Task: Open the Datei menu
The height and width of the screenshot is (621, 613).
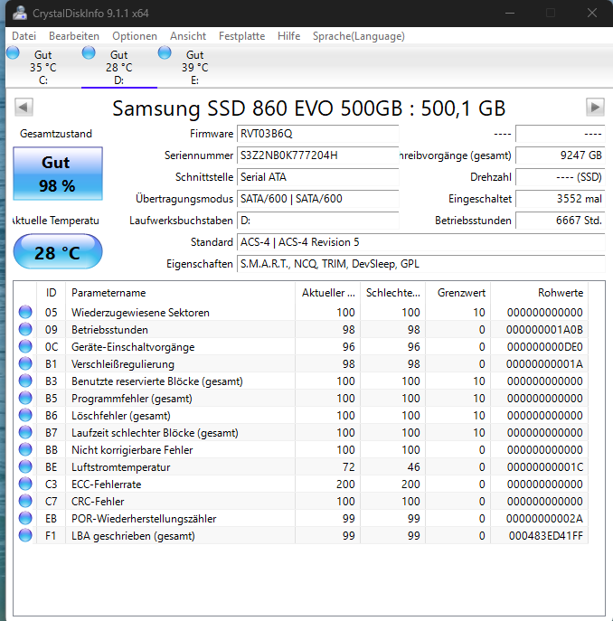Action: pos(24,36)
